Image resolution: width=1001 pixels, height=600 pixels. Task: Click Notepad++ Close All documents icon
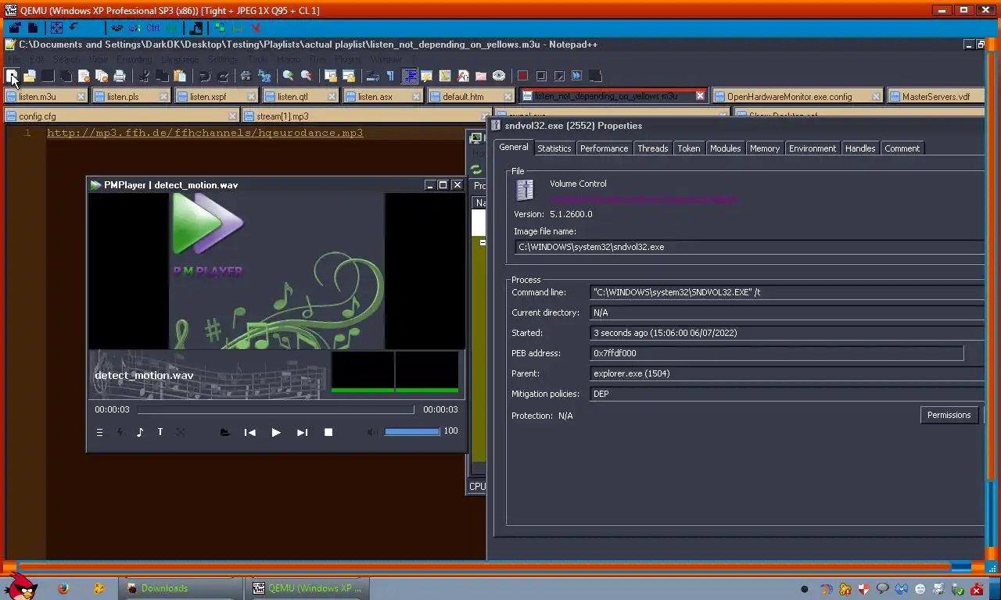(102, 76)
